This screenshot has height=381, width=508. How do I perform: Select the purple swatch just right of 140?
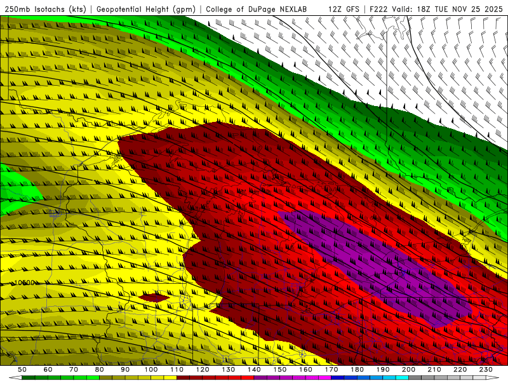pyautogui.click(x=260, y=378)
